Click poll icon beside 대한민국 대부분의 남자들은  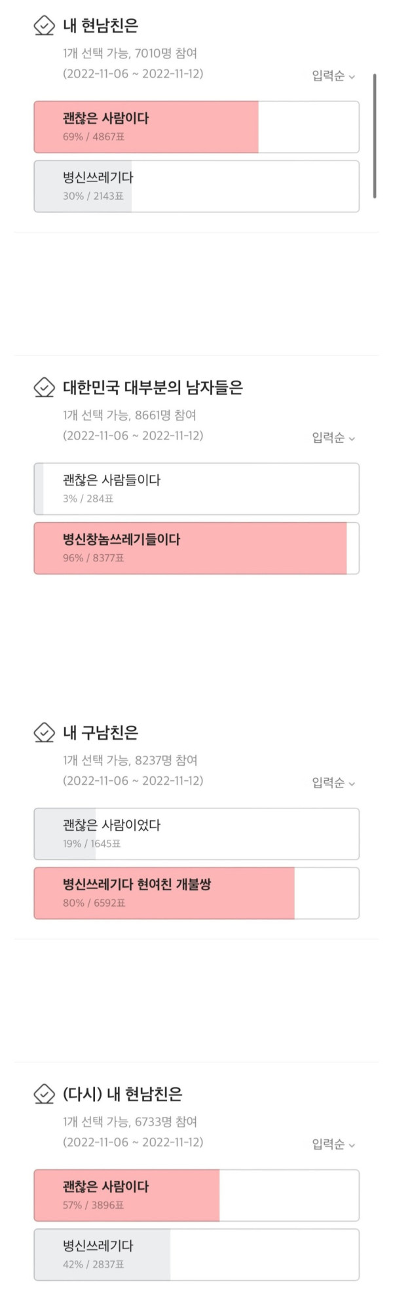coord(44,388)
